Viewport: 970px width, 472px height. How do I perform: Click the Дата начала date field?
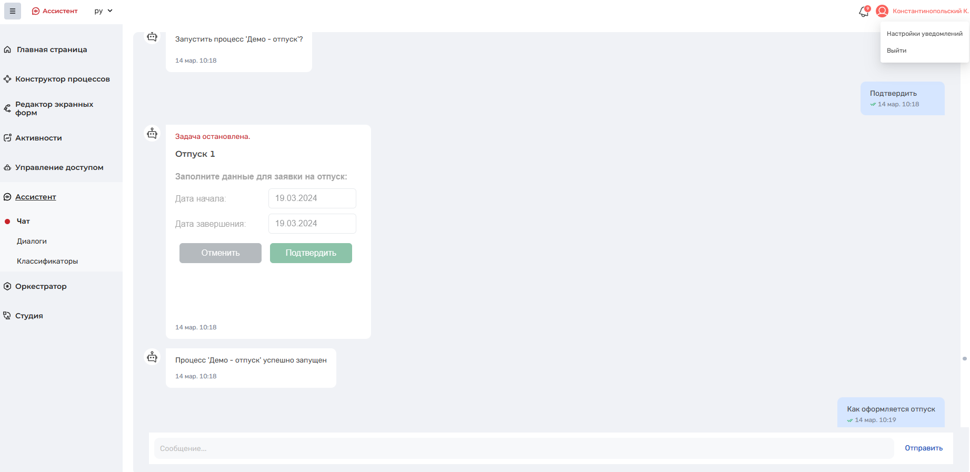[312, 198]
